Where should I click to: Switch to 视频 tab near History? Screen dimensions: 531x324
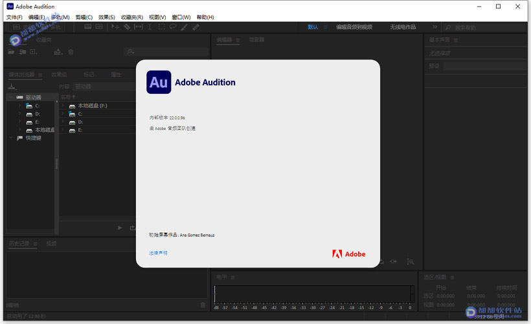click(x=51, y=244)
